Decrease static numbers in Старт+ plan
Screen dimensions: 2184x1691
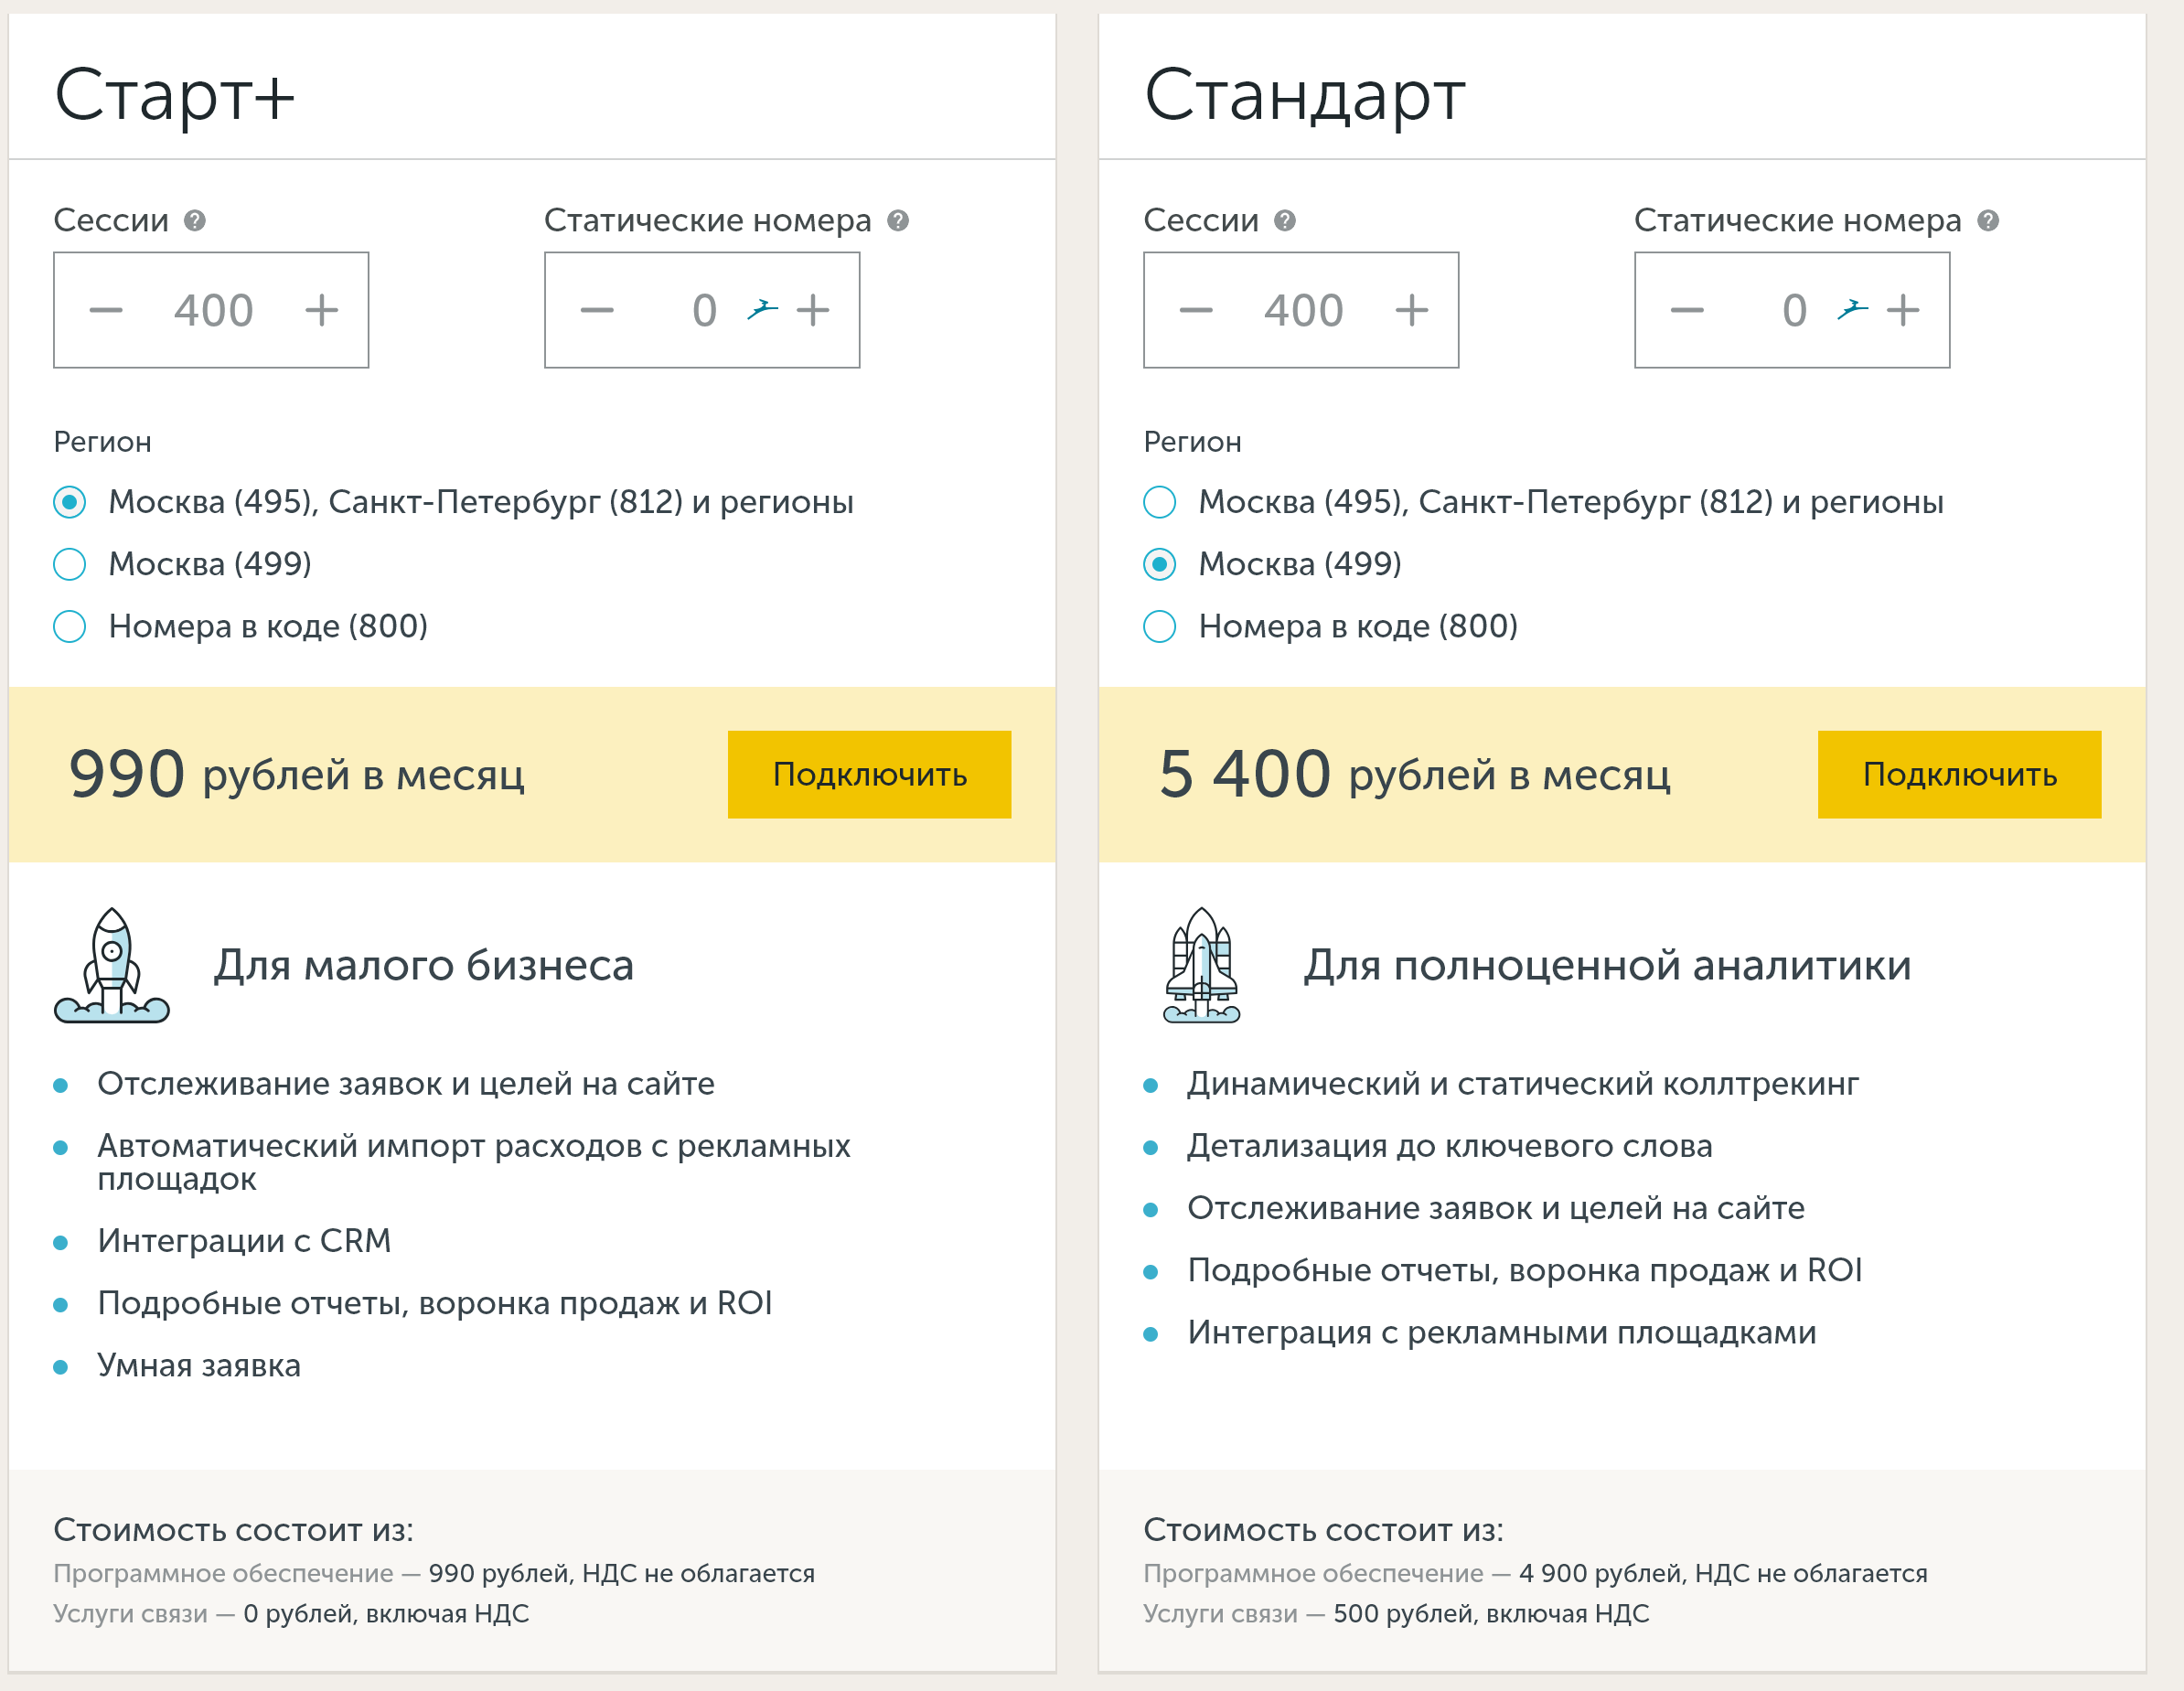pos(597,310)
